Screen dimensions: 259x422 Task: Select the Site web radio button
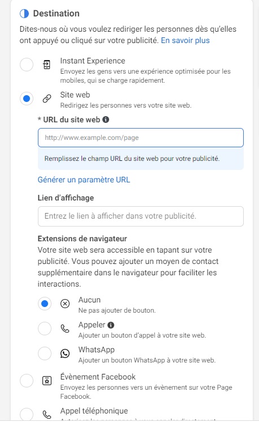tap(27, 99)
